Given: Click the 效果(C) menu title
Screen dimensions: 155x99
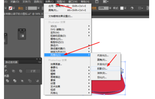Looking at the screenshot, I should pyautogui.click(x=49, y=2).
